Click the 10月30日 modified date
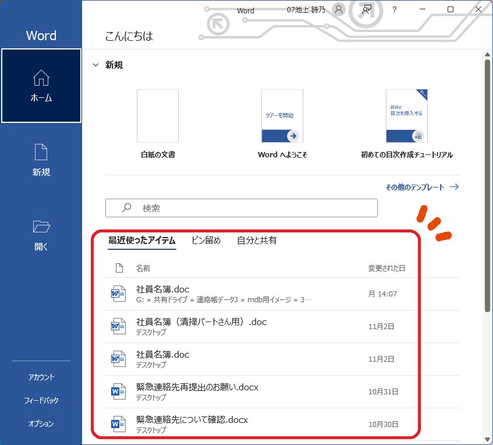The image size is (493, 445). click(x=383, y=425)
